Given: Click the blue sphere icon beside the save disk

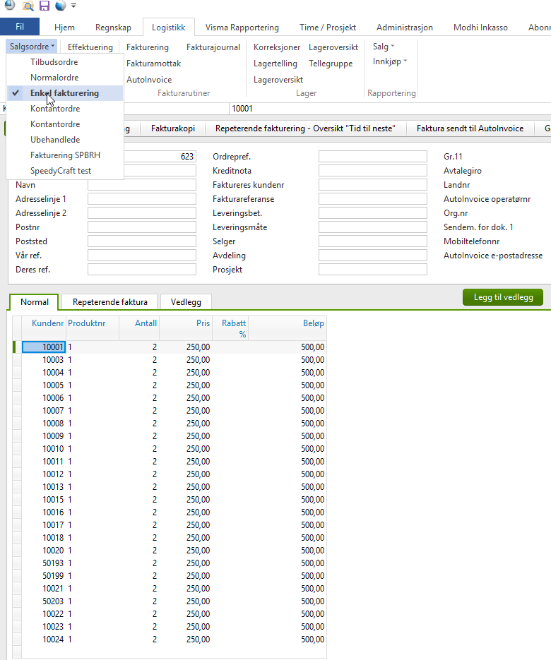Looking at the screenshot, I should 61,6.
